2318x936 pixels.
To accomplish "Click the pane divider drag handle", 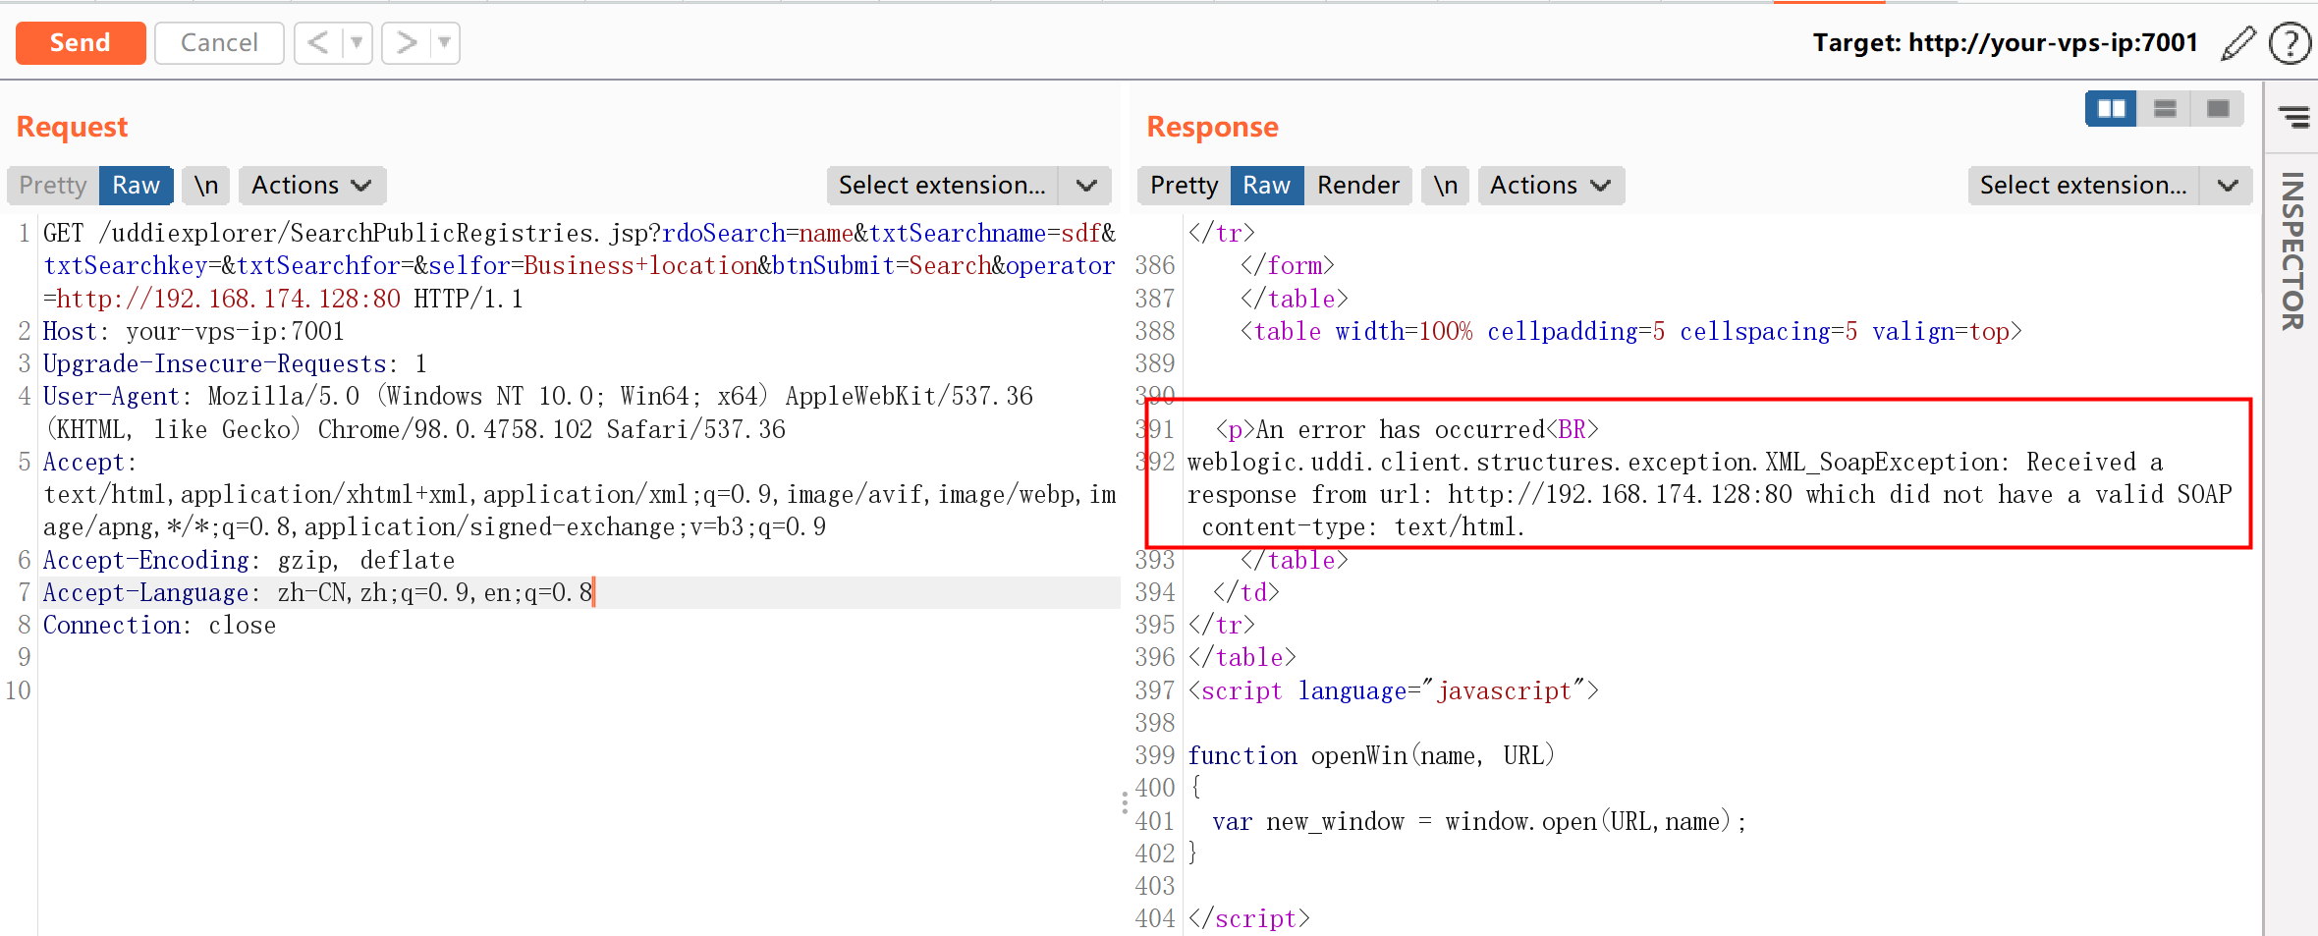I will click(x=1125, y=802).
